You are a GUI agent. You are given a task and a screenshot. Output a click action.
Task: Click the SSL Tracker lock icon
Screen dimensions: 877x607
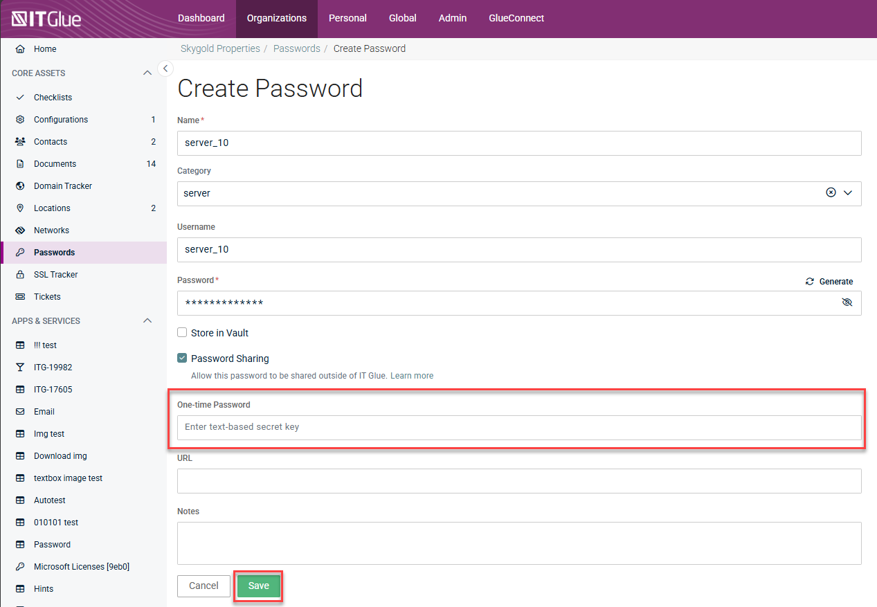point(20,275)
